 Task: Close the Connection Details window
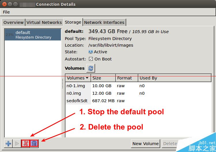pos(4,4)
